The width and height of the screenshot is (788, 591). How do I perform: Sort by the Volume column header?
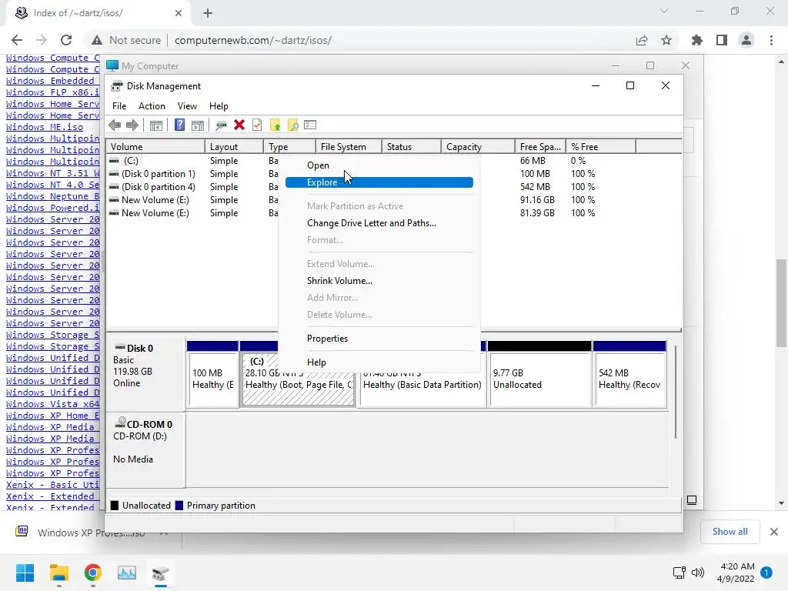155,147
